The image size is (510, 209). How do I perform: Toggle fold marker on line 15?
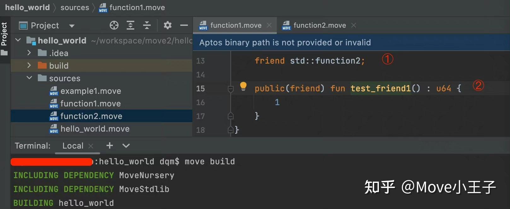pyautogui.click(x=231, y=89)
